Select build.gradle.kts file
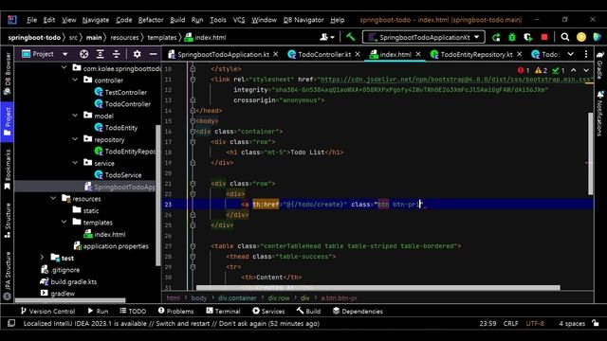607x341 pixels. tap(74, 281)
